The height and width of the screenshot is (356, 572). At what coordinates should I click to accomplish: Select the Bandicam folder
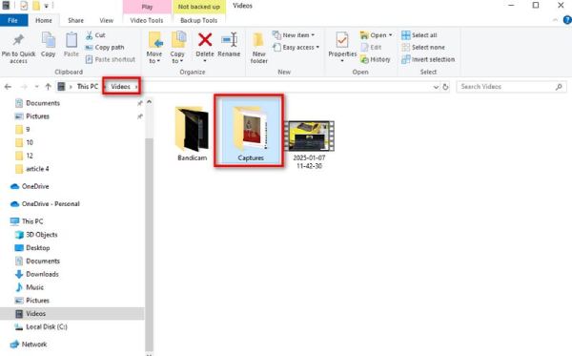click(192, 134)
